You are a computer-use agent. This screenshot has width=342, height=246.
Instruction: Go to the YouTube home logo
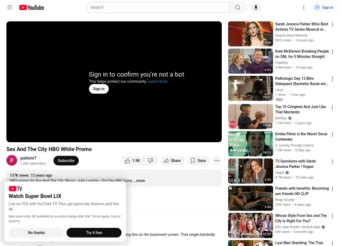(x=32, y=7)
